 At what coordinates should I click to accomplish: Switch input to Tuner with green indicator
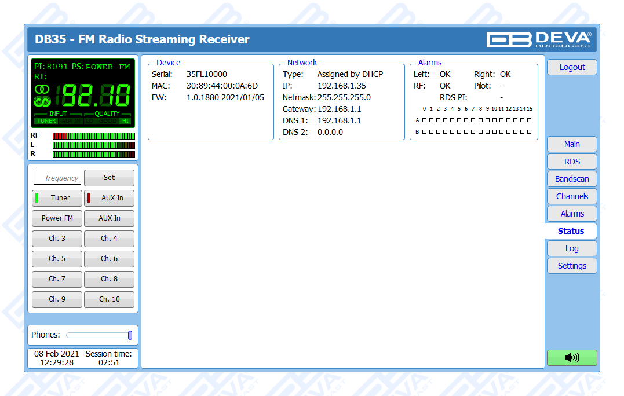[x=57, y=198]
